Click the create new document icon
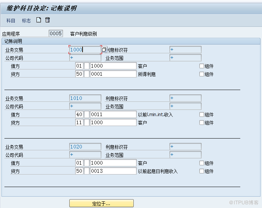This screenshot has height=208, width=262. click(x=38, y=20)
